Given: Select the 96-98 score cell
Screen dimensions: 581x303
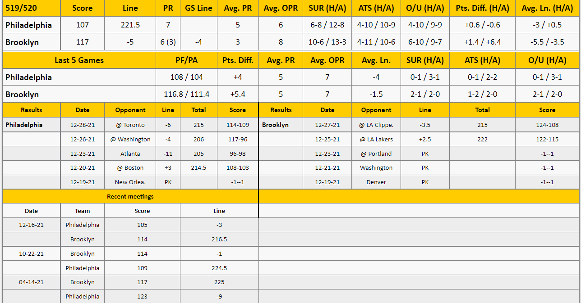Looking at the screenshot, I should tap(238, 154).
